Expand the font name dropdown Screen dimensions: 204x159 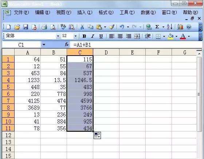click(58, 36)
